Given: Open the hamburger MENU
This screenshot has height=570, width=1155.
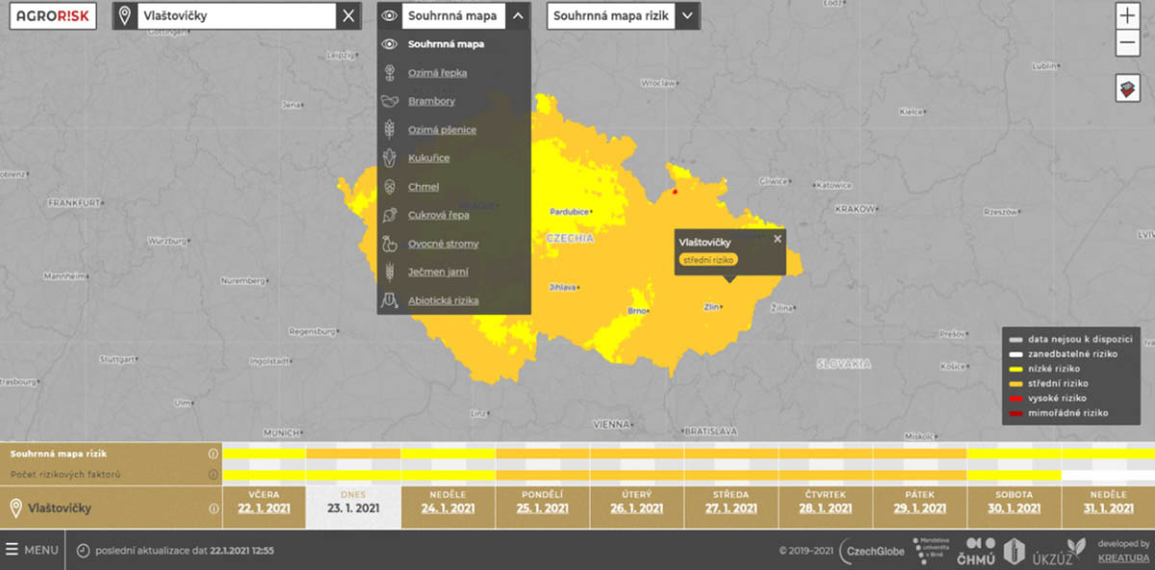Looking at the screenshot, I should 32,550.
